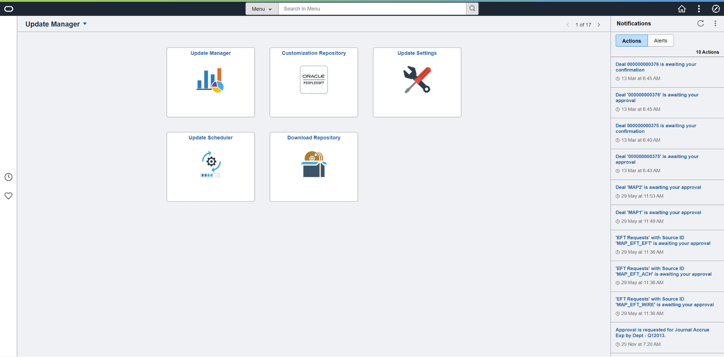The image size is (724, 357).
Task: Go to the previous homepage arrow
Action: (x=568, y=25)
